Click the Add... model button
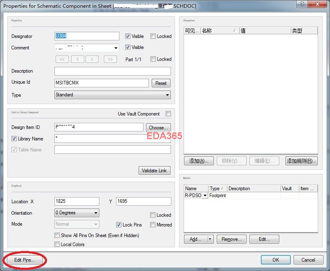 196,239
